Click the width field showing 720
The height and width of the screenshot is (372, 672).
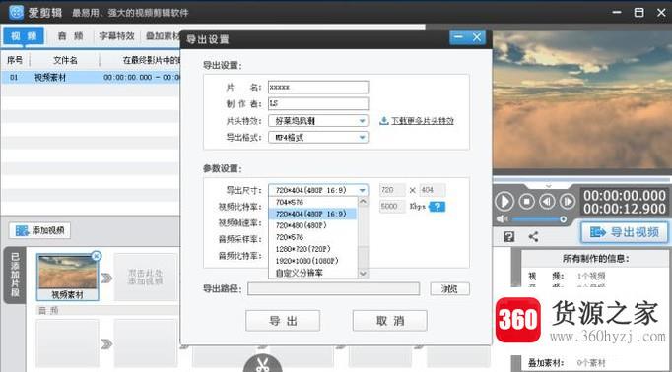pyautogui.click(x=392, y=190)
